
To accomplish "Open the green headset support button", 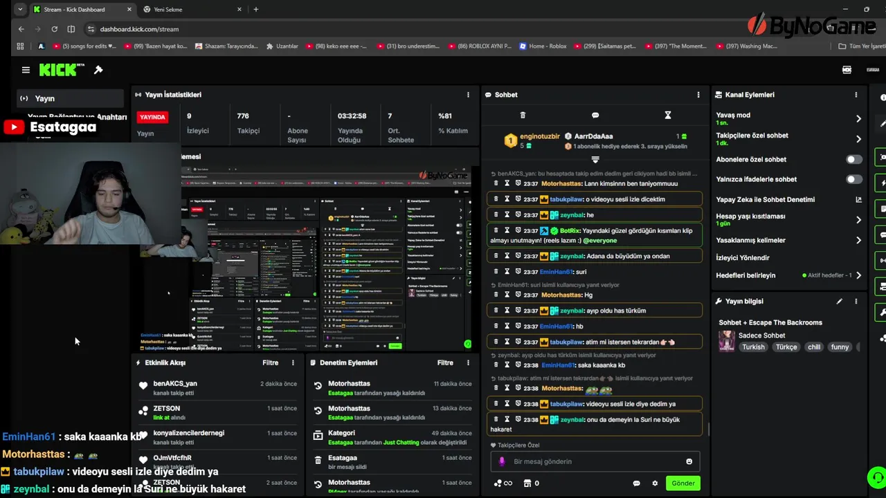I will click(876, 477).
